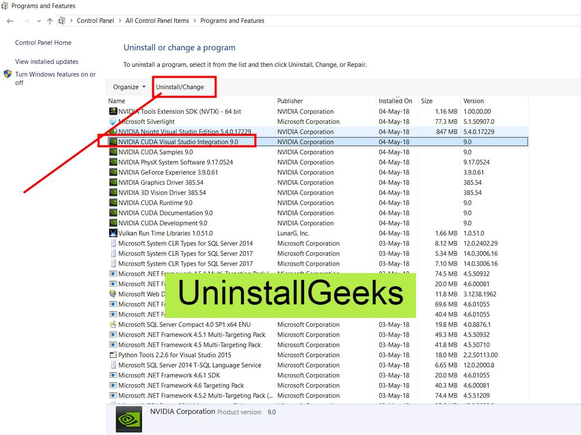The height and width of the screenshot is (435, 581).
Task: Expand breadcrumb chevron after Control Panel
Action: click(x=120, y=21)
